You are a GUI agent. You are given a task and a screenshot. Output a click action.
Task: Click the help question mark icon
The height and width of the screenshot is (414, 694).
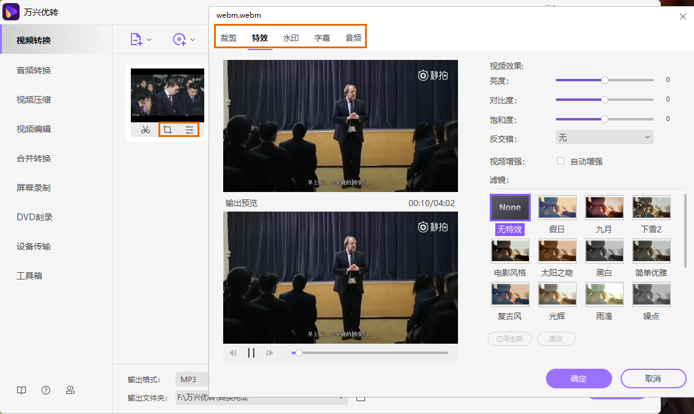46,390
